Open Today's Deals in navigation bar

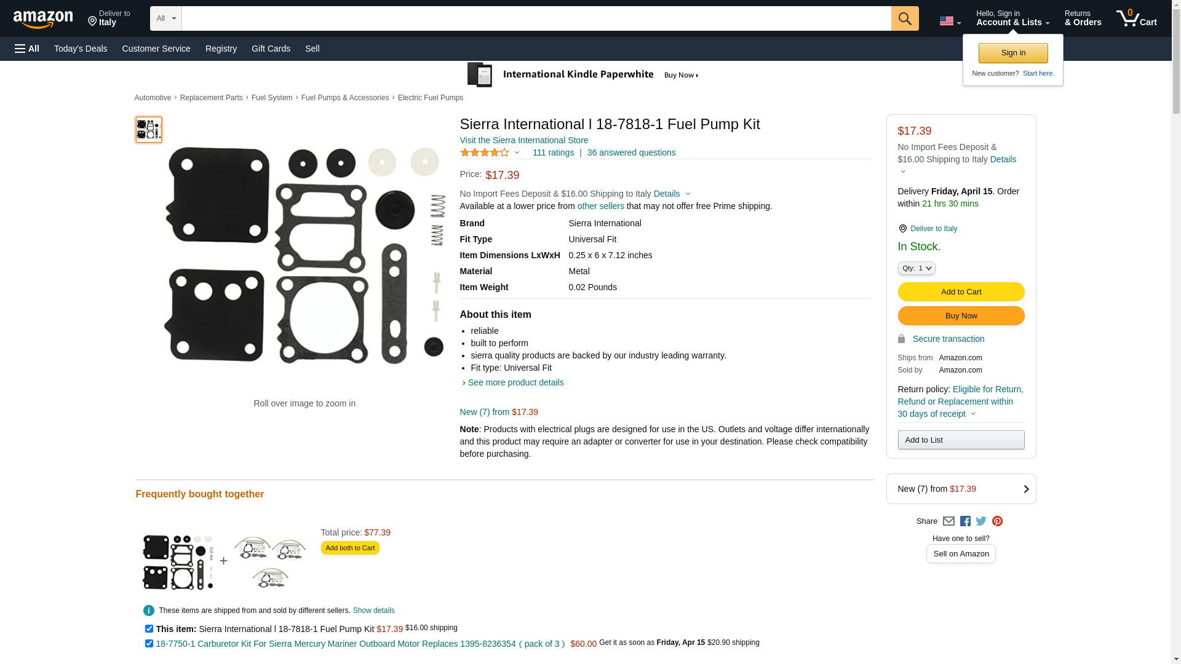tap(81, 49)
